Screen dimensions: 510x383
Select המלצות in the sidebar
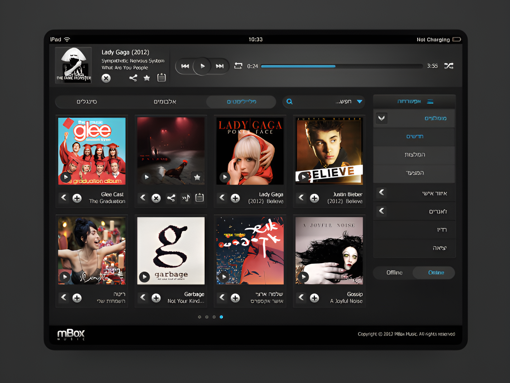tap(414, 155)
